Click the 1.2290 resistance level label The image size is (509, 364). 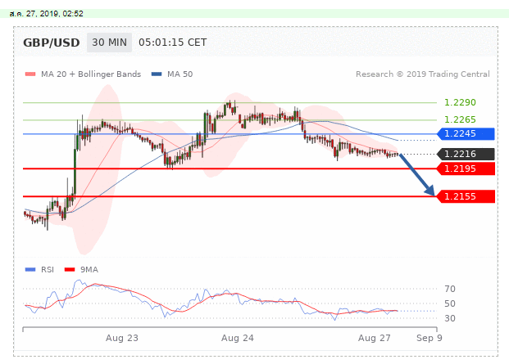tap(460, 102)
